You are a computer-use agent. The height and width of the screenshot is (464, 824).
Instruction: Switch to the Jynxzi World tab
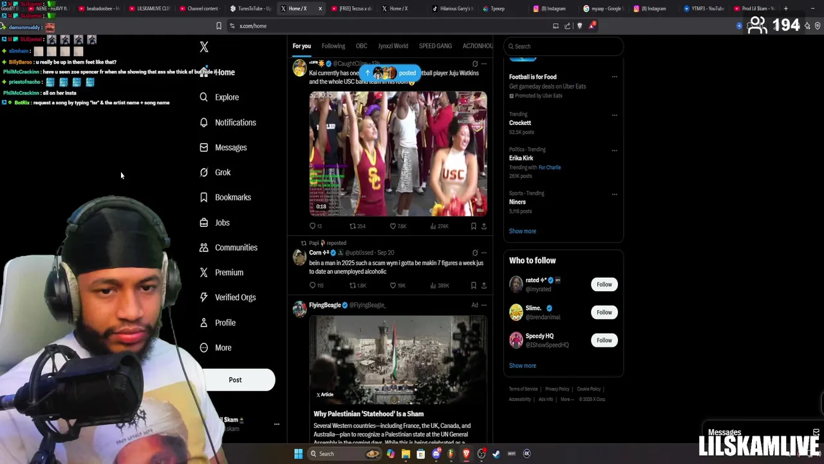393,46
